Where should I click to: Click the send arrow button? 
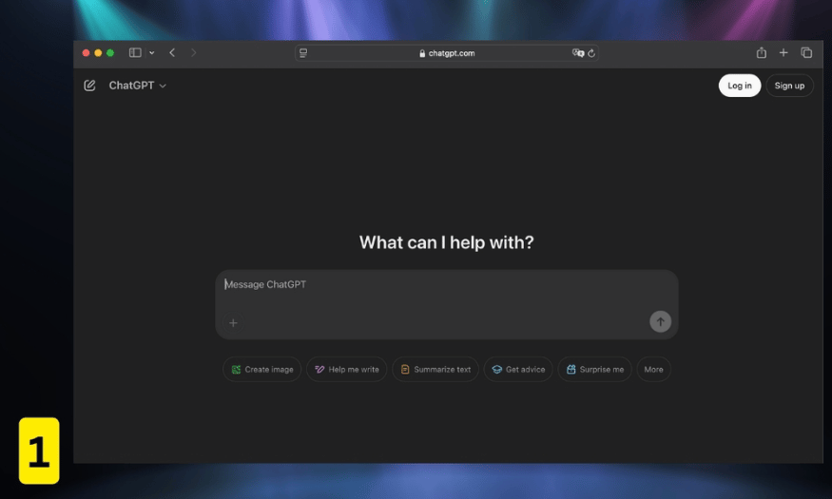pyautogui.click(x=660, y=321)
